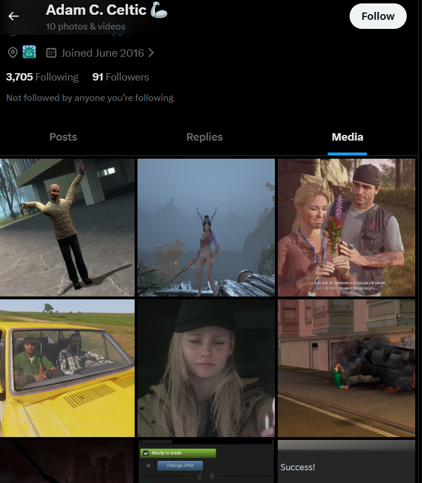Click the calendar joined-date icon
This screenshot has width=422, height=483.
point(51,53)
